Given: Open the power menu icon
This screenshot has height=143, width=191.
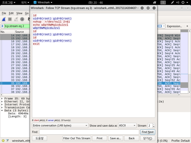Looking at the screenshot, I should [x=183, y=2].
